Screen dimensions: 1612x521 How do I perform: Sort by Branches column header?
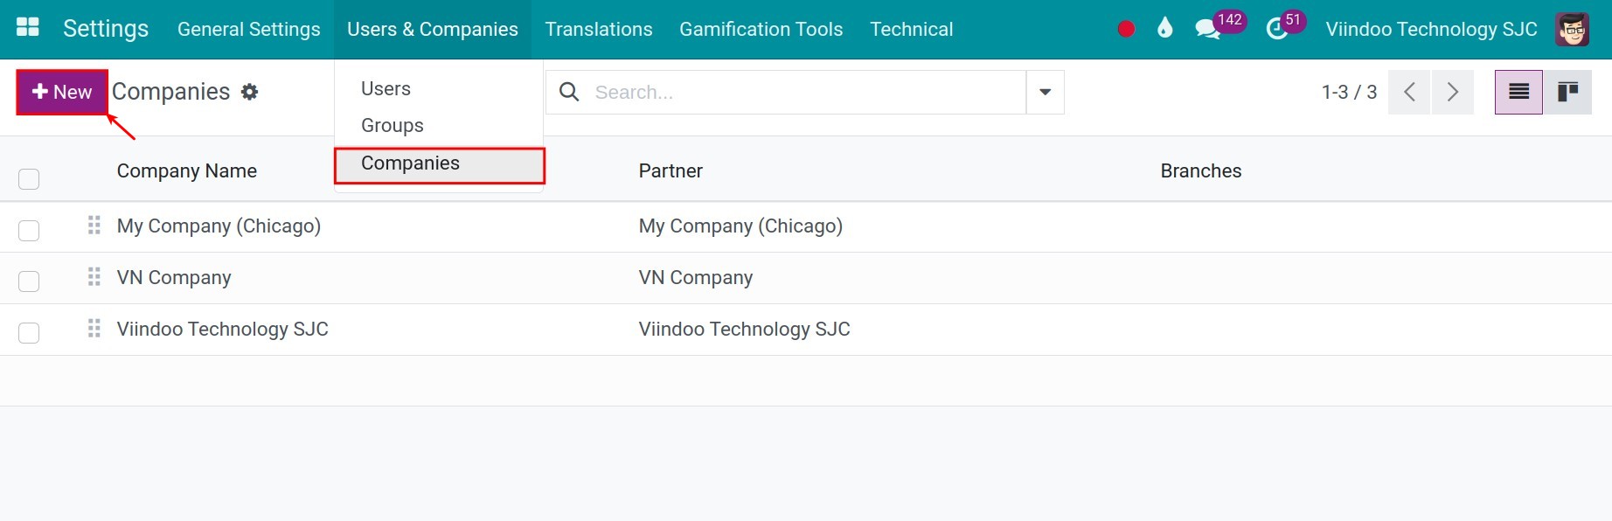coord(1201,170)
